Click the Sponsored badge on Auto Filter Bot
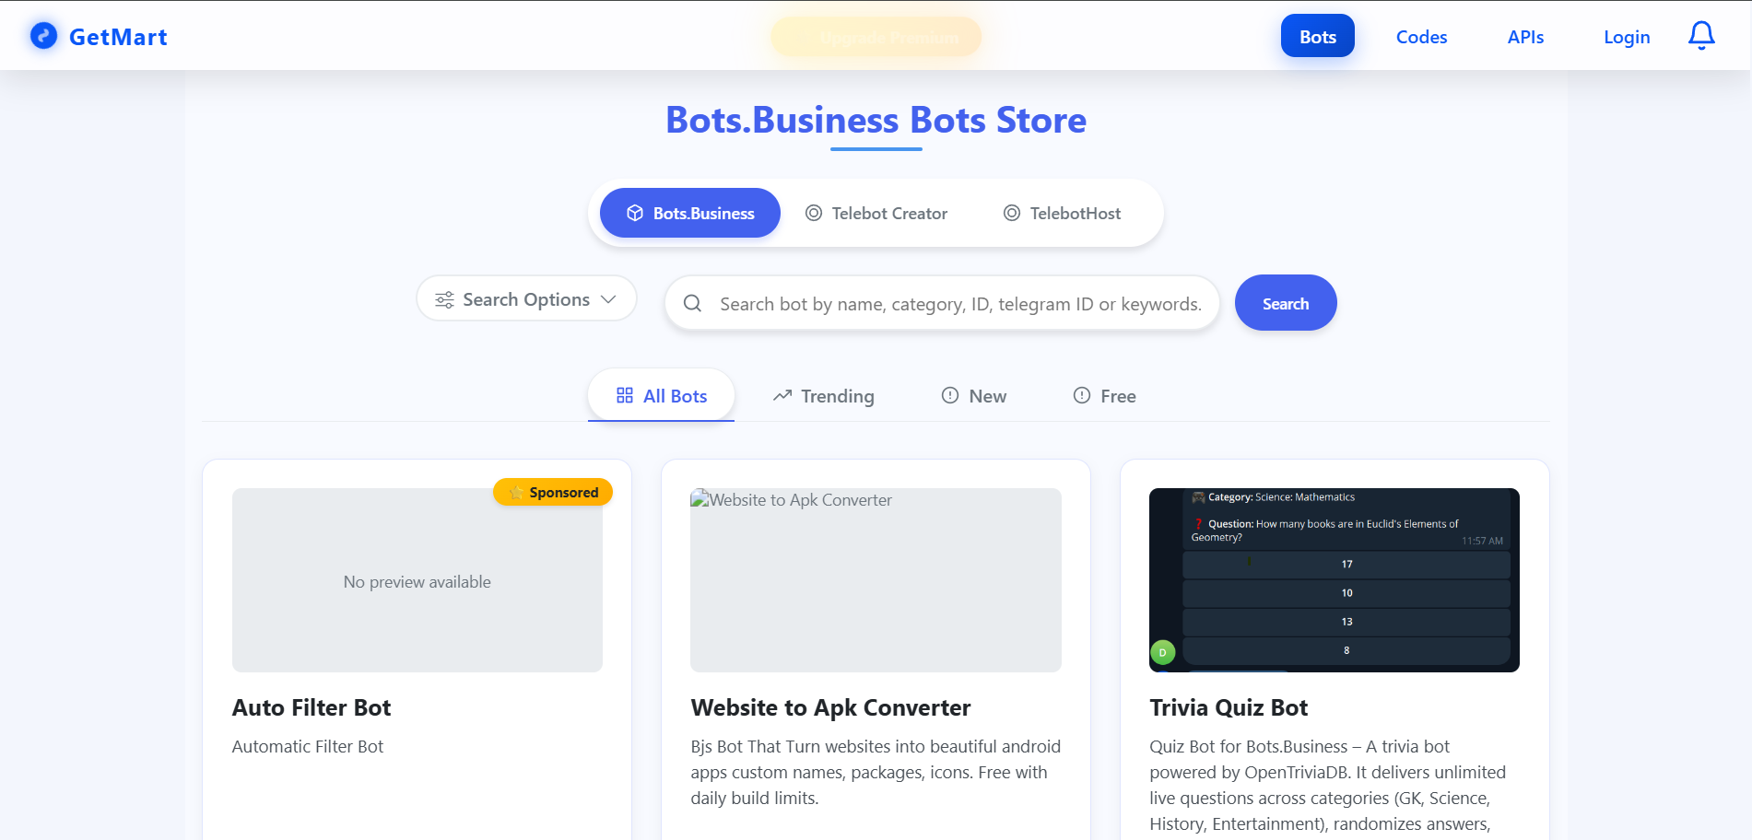The image size is (1752, 840). (553, 492)
